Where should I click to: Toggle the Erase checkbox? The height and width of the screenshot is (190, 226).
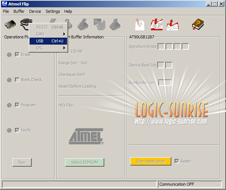[17, 54]
